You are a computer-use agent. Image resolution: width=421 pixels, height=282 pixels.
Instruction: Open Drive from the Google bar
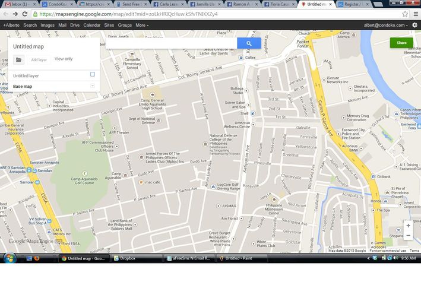75,25
